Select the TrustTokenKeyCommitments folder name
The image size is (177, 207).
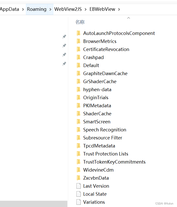click(x=114, y=162)
